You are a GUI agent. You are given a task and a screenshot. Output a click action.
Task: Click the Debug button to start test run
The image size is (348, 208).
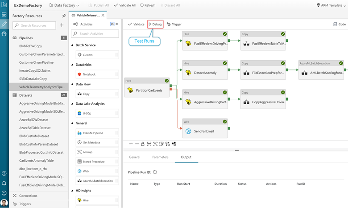[x=155, y=24]
